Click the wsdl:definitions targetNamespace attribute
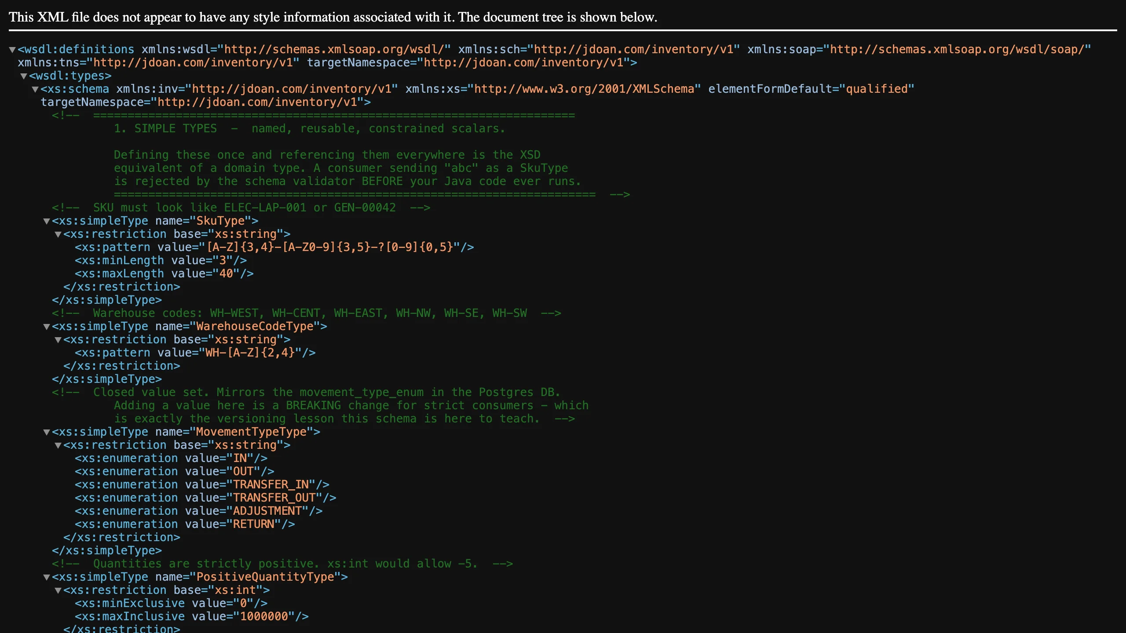Image resolution: width=1126 pixels, height=633 pixels. tap(469, 62)
